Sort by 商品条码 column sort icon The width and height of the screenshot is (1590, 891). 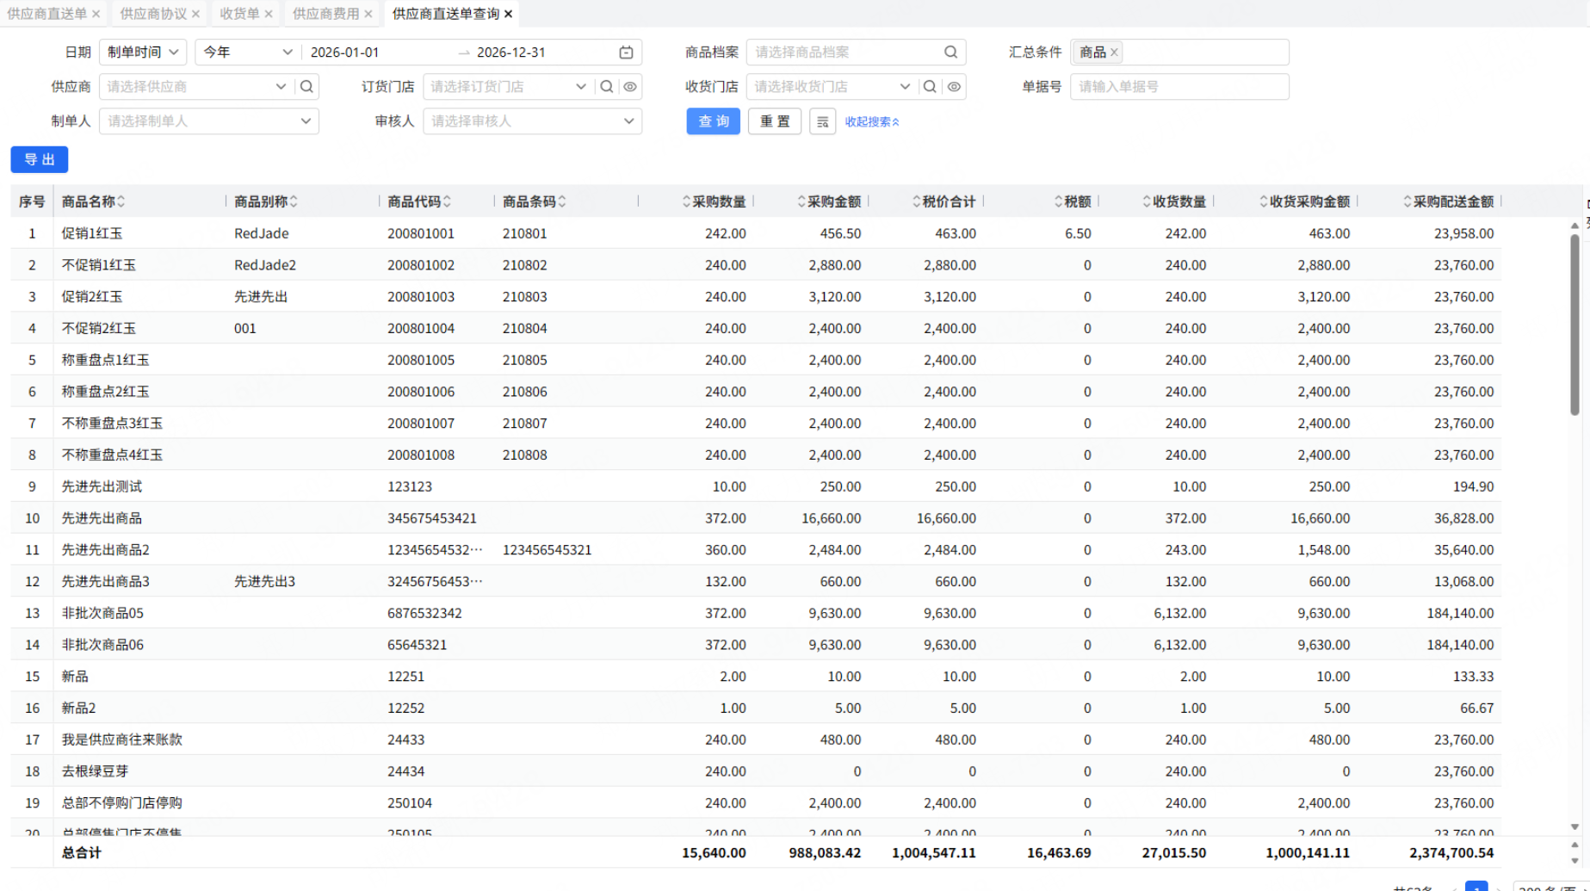(562, 201)
